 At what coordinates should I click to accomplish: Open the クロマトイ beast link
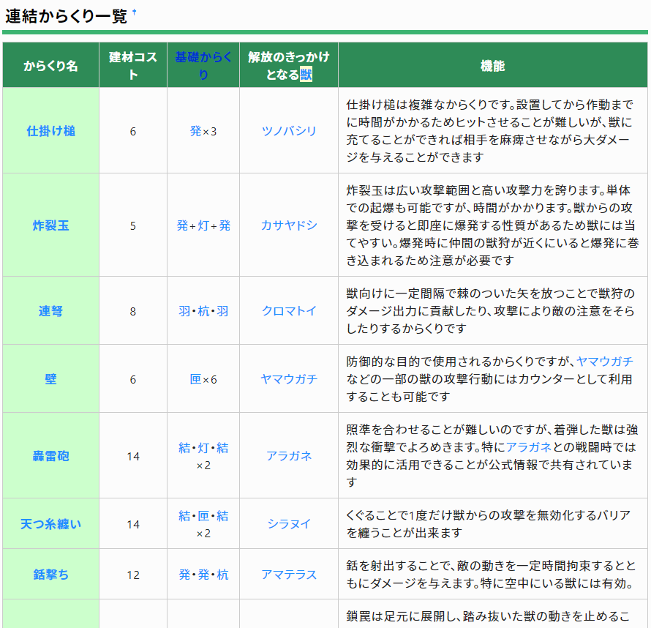[288, 310]
